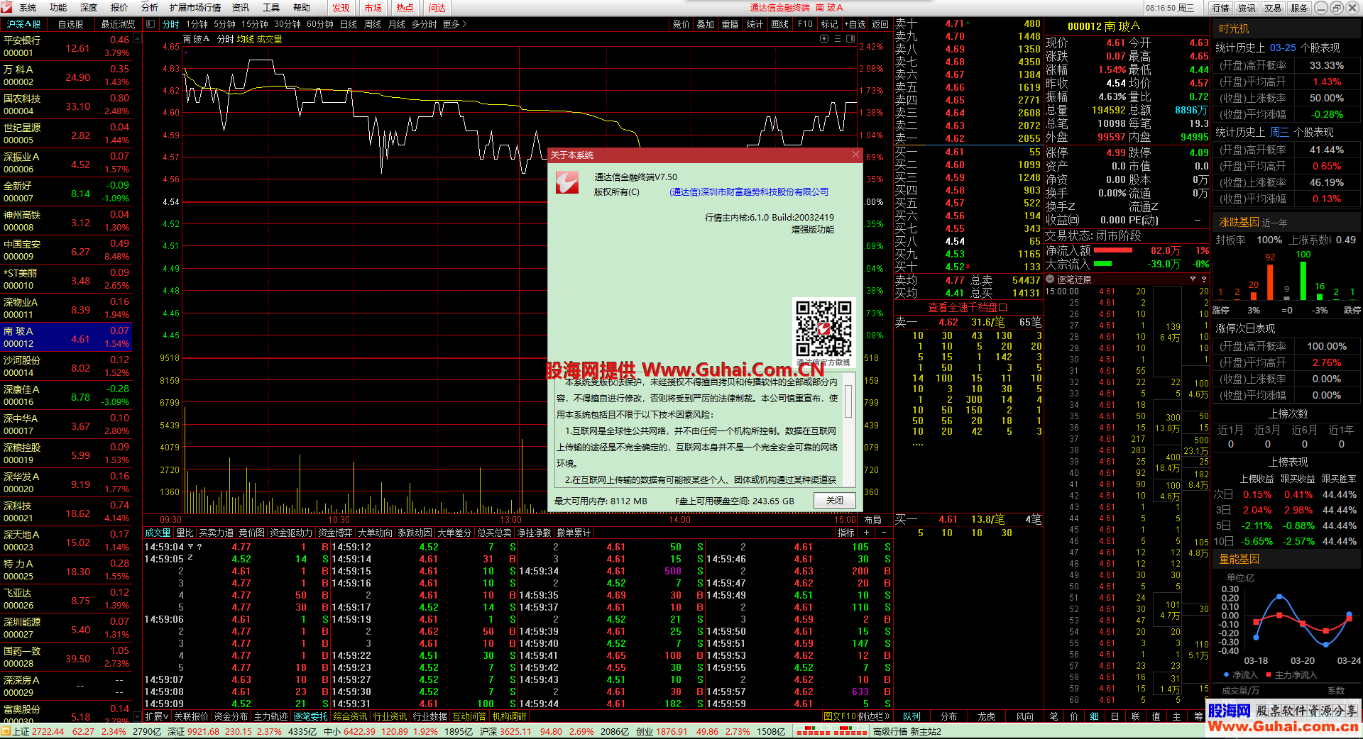Switch to the 服务 top-right tab
Viewport: 1363px width, 739px height.
[x=1299, y=8]
